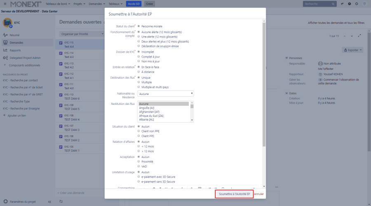Select 'Afghanistan [AF]' in Restitution des flux list

(149, 112)
